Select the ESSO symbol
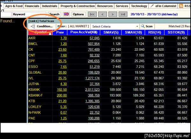The image size is (191, 139). (x=33, y=67)
